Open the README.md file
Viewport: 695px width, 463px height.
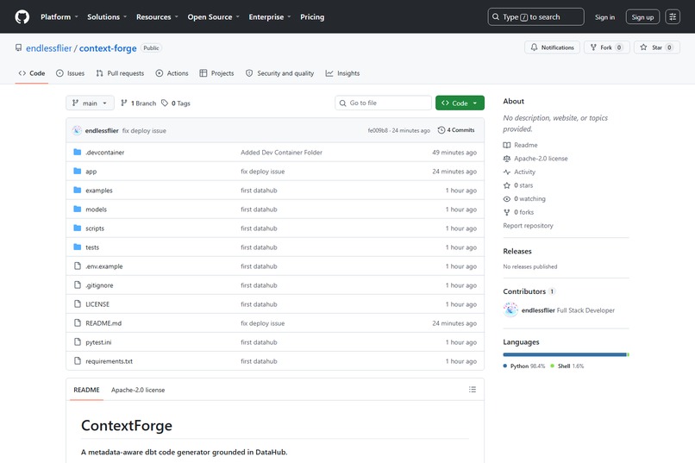click(103, 323)
